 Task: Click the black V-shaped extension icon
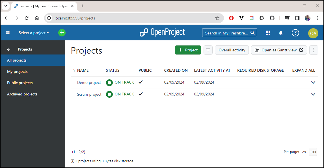[x=241, y=18]
